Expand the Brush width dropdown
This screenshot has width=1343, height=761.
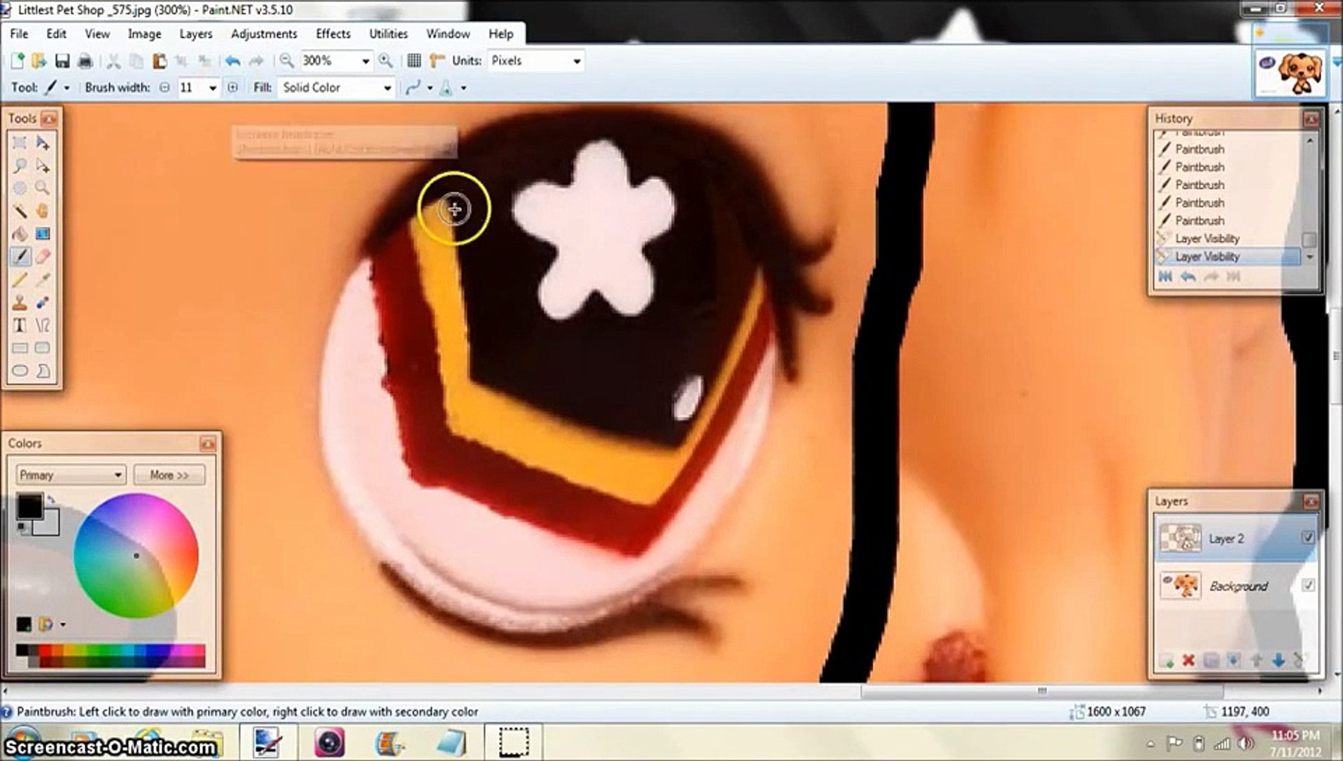(x=212, y=88)
